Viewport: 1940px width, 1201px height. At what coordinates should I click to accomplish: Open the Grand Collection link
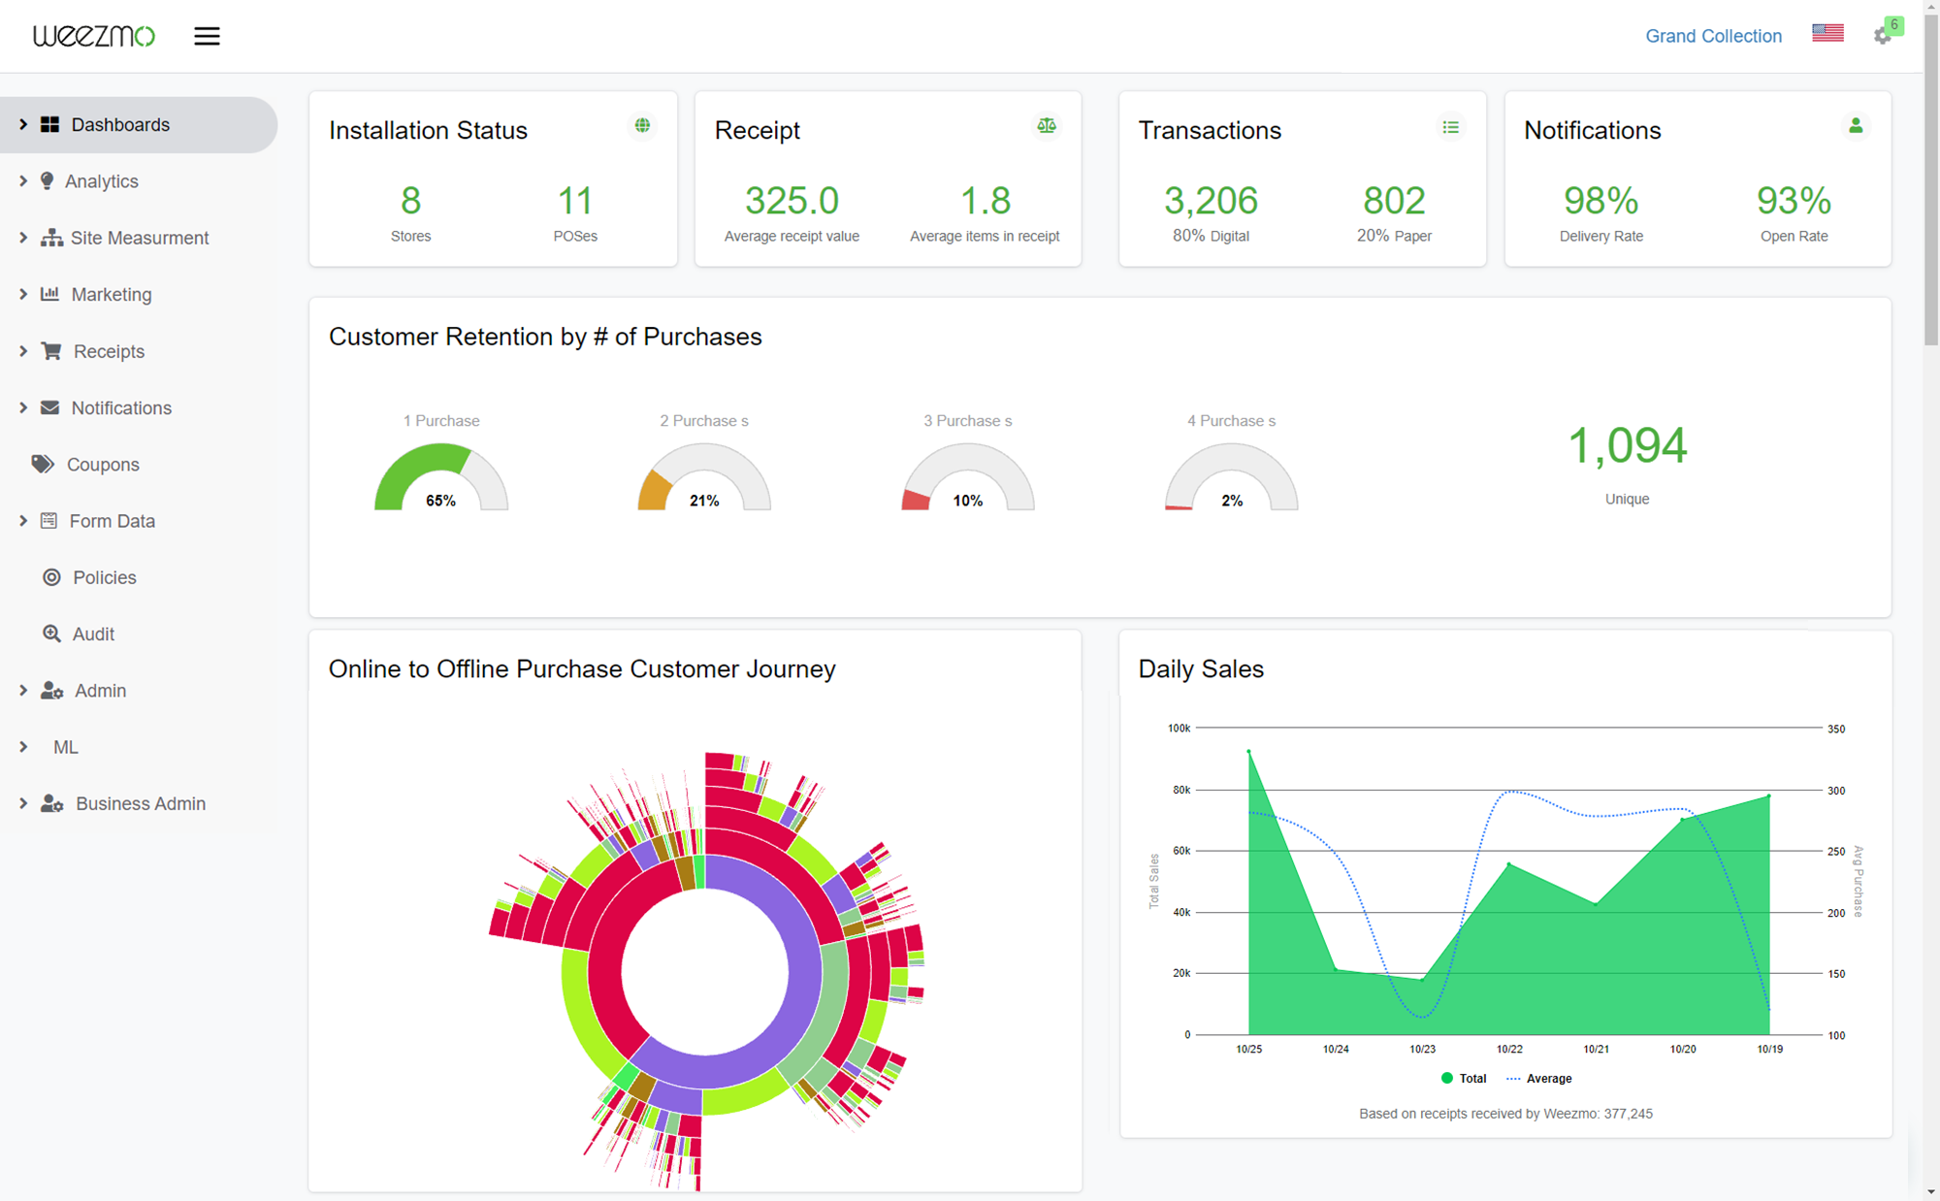1714,36
